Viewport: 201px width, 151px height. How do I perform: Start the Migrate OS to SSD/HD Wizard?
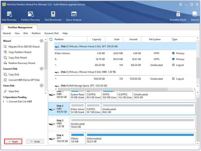[24, 47]
